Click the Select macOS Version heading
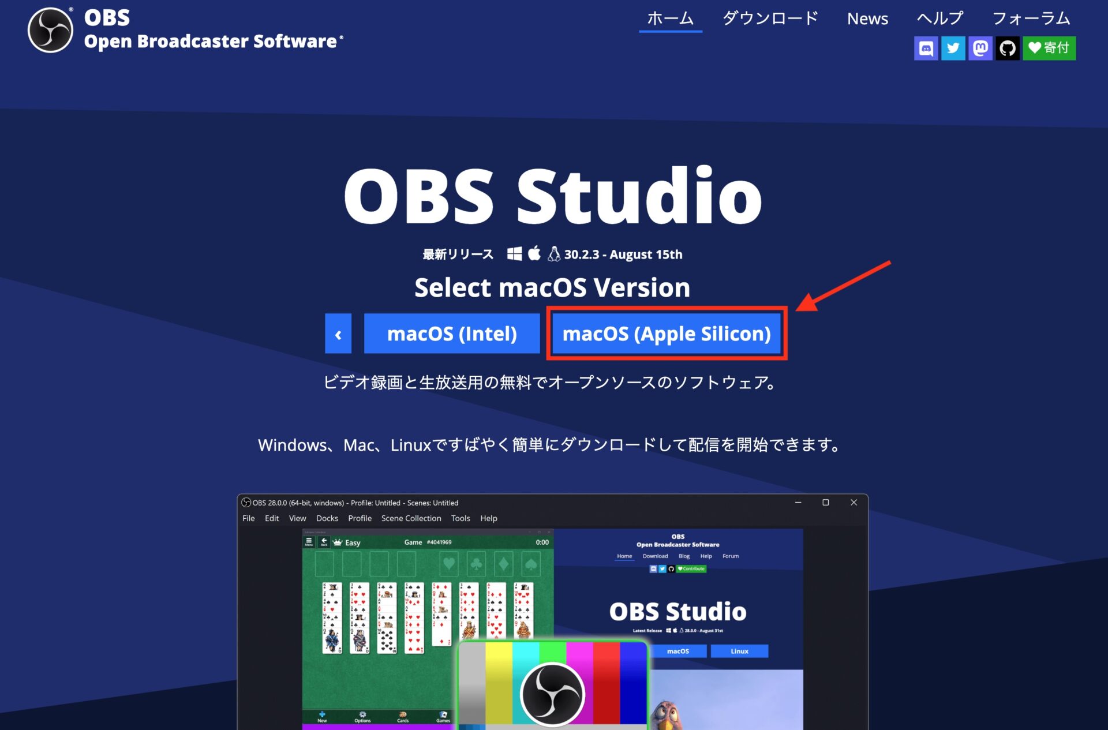This screenshot has height=730, width=1108. tap(552, 287)
